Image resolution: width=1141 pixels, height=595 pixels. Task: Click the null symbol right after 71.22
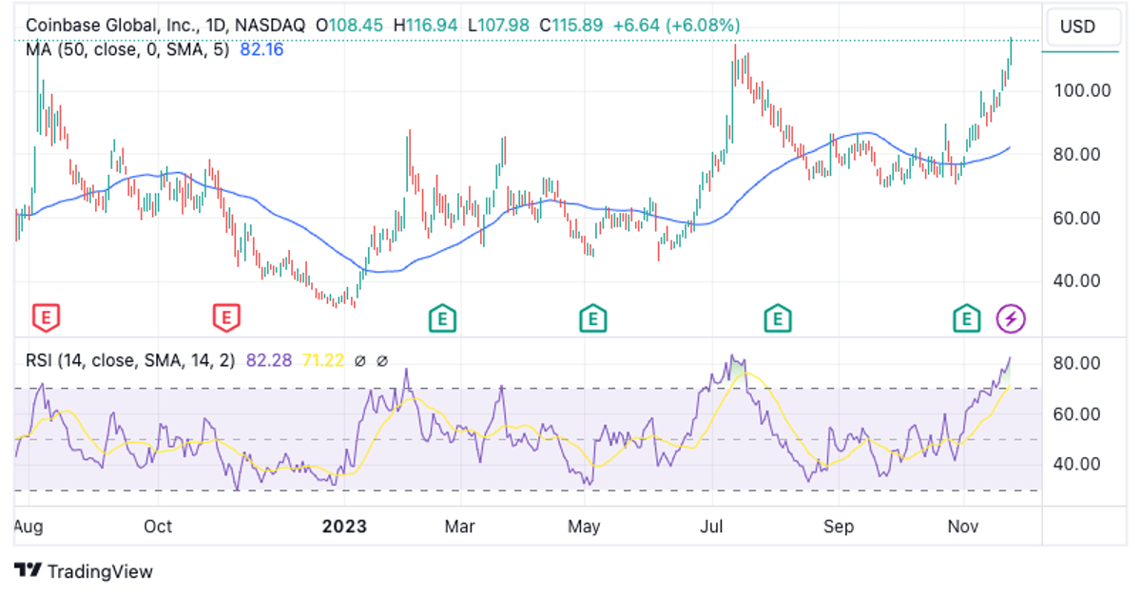click(360, 361)
